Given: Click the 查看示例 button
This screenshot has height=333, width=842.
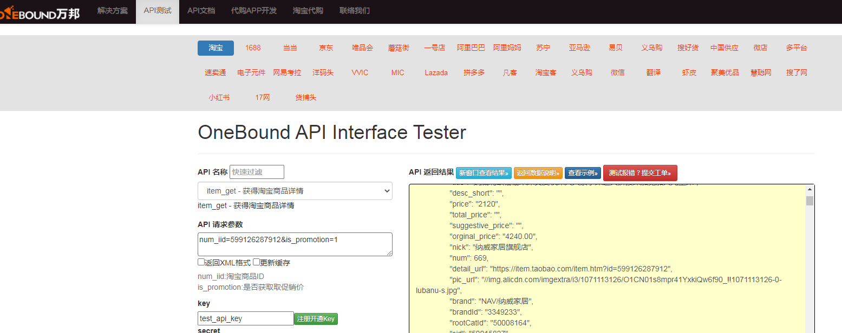Looking at the screenshot, I should pos(583,173).
